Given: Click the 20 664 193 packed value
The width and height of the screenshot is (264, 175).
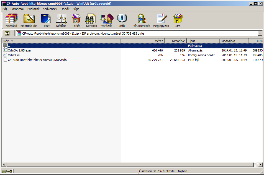Looking at the screenshot, I should (178, 60).
